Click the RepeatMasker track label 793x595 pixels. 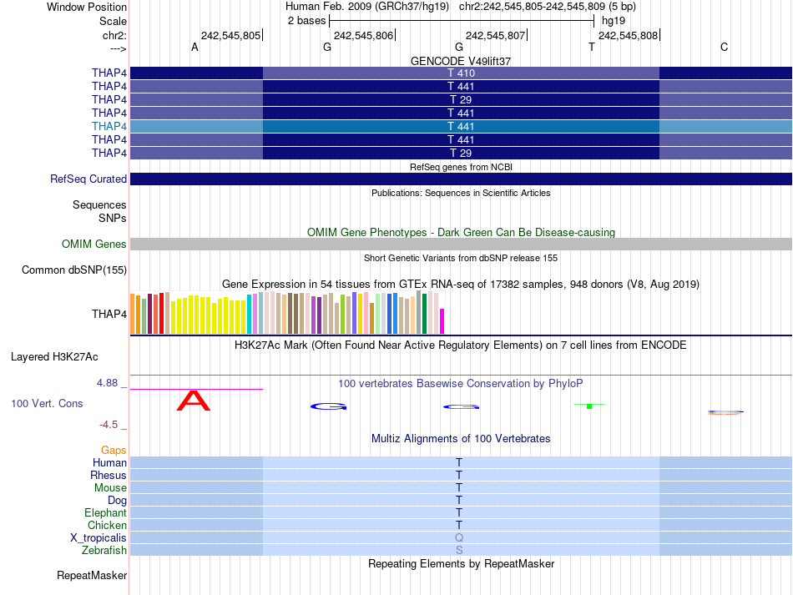click(92, 575)
